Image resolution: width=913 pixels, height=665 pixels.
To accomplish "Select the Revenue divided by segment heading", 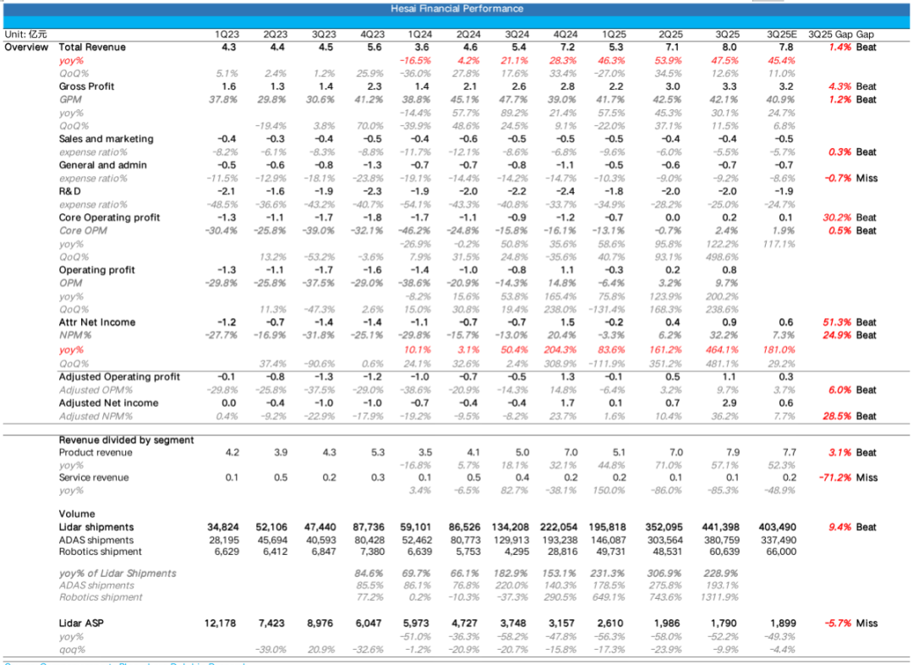I will tap(126, 440).
